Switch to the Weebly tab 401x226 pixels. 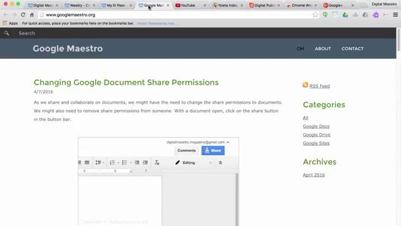(x=79, y=5)
